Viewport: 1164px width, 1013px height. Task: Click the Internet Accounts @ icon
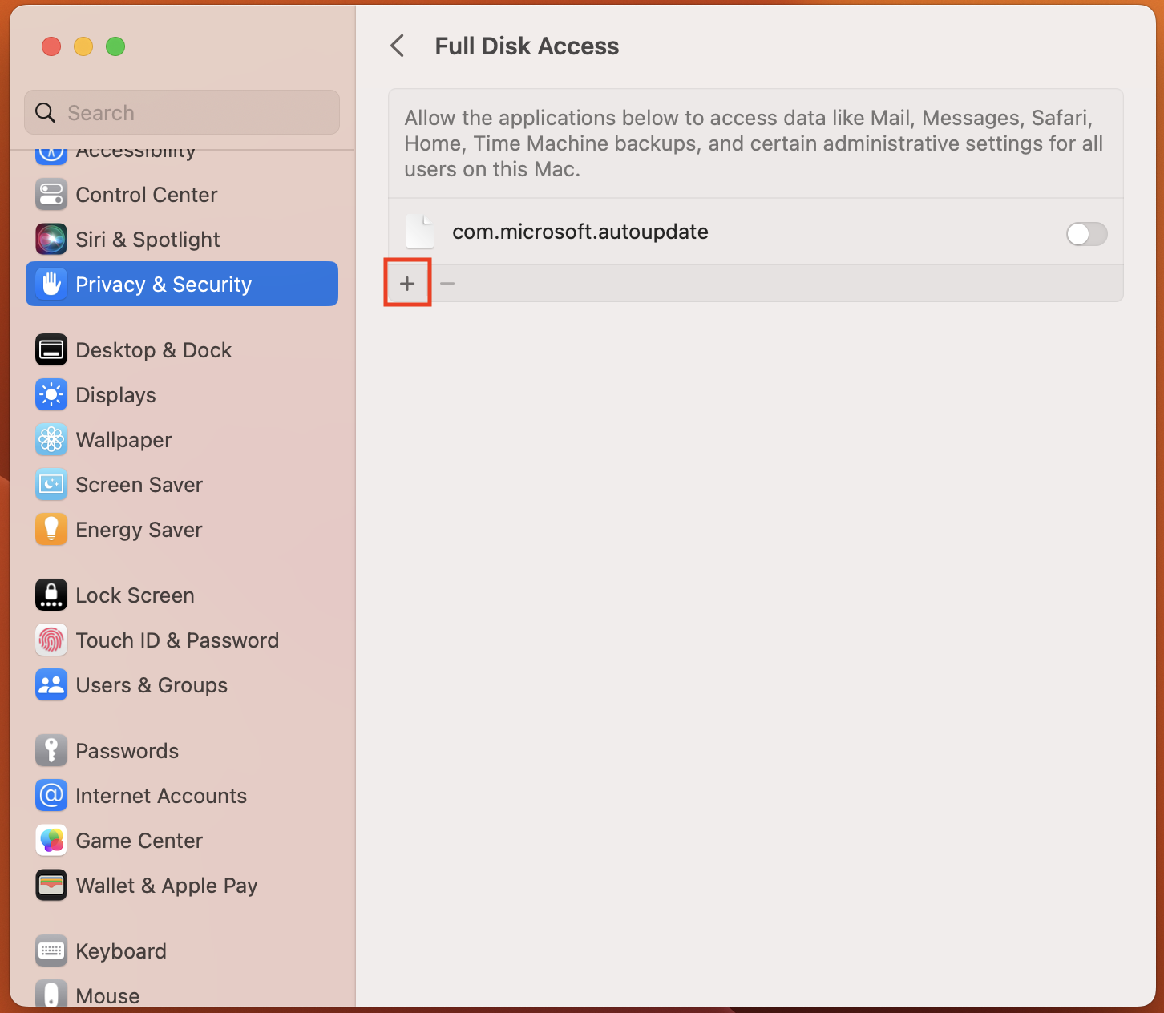coord(51,796)
